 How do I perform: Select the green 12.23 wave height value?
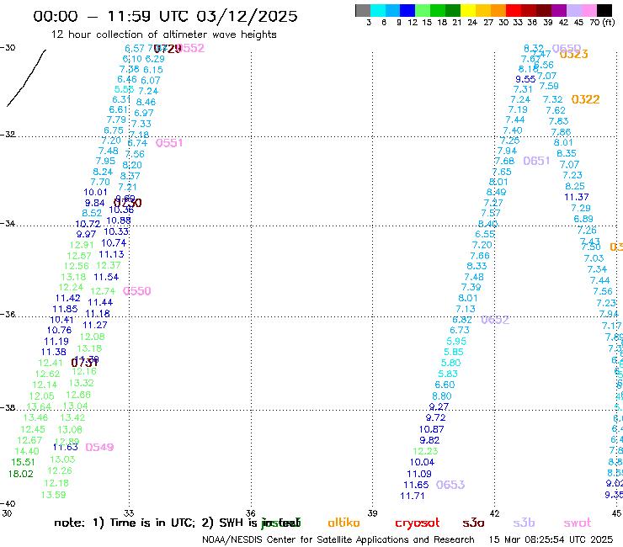(425, 451)
